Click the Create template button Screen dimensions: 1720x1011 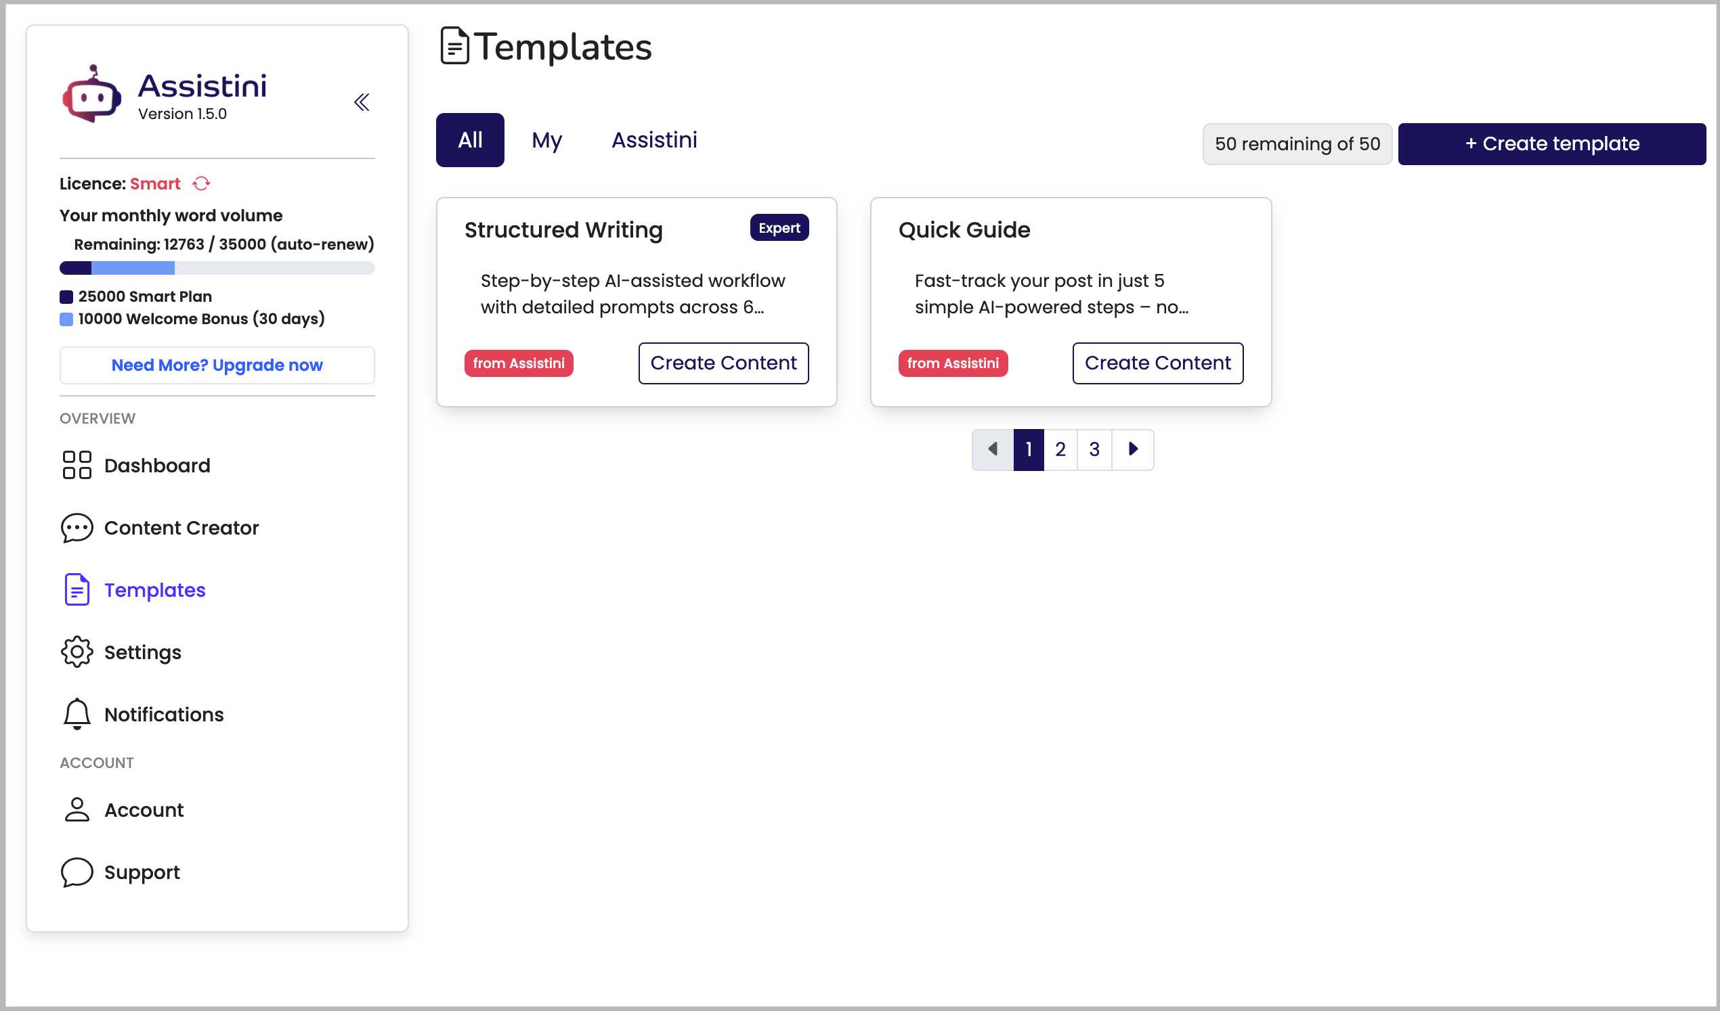[x=1552, y=144]
